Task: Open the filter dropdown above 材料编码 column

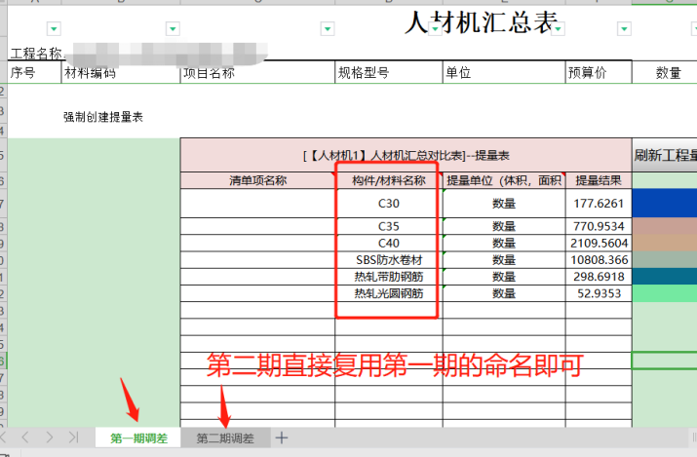Action: [x=172, y=29]
